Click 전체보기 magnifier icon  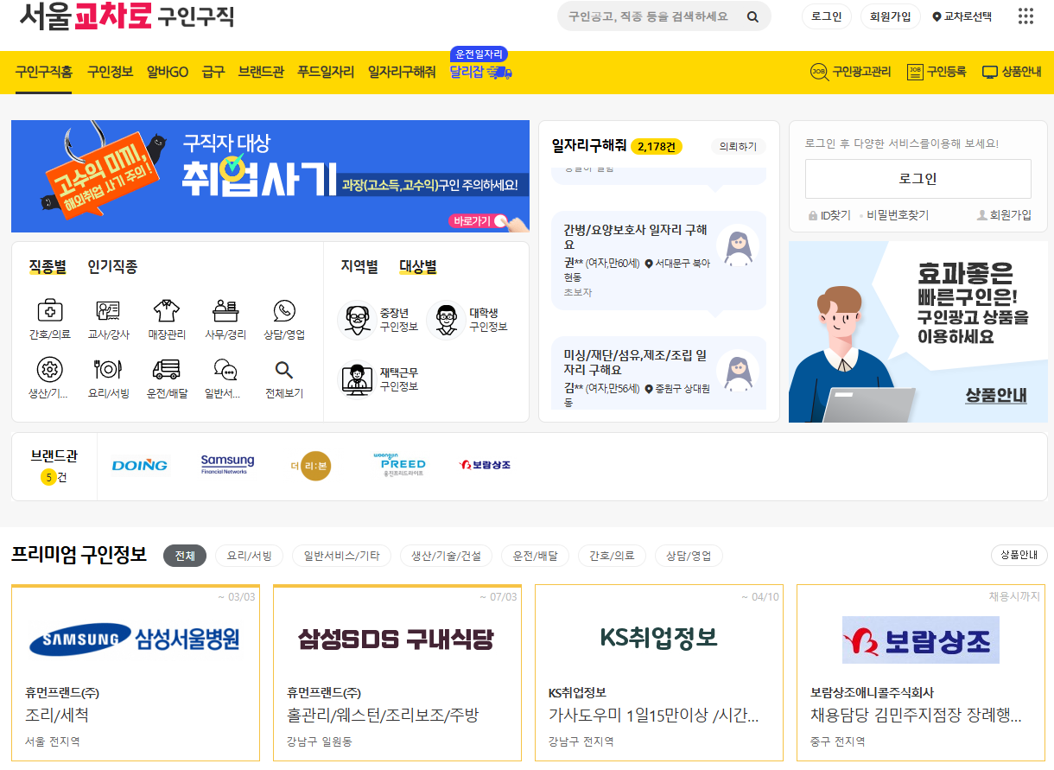click(x=283, y=370)
